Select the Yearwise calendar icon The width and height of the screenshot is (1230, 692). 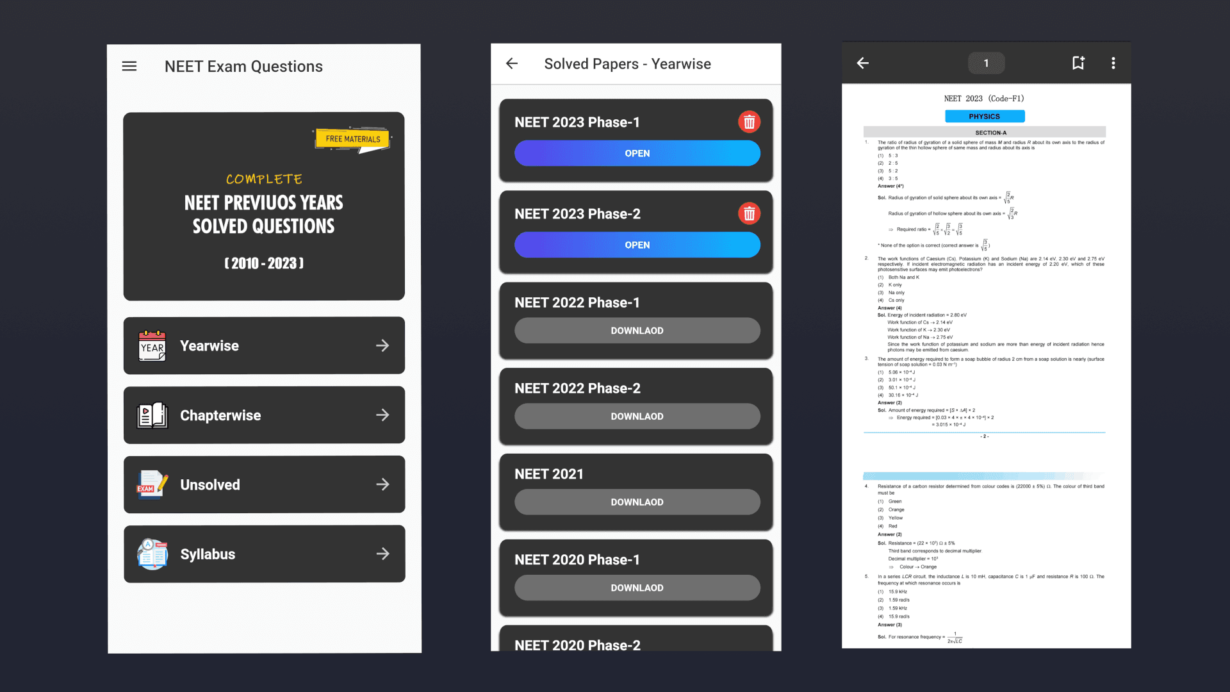(x=152, y=345)
